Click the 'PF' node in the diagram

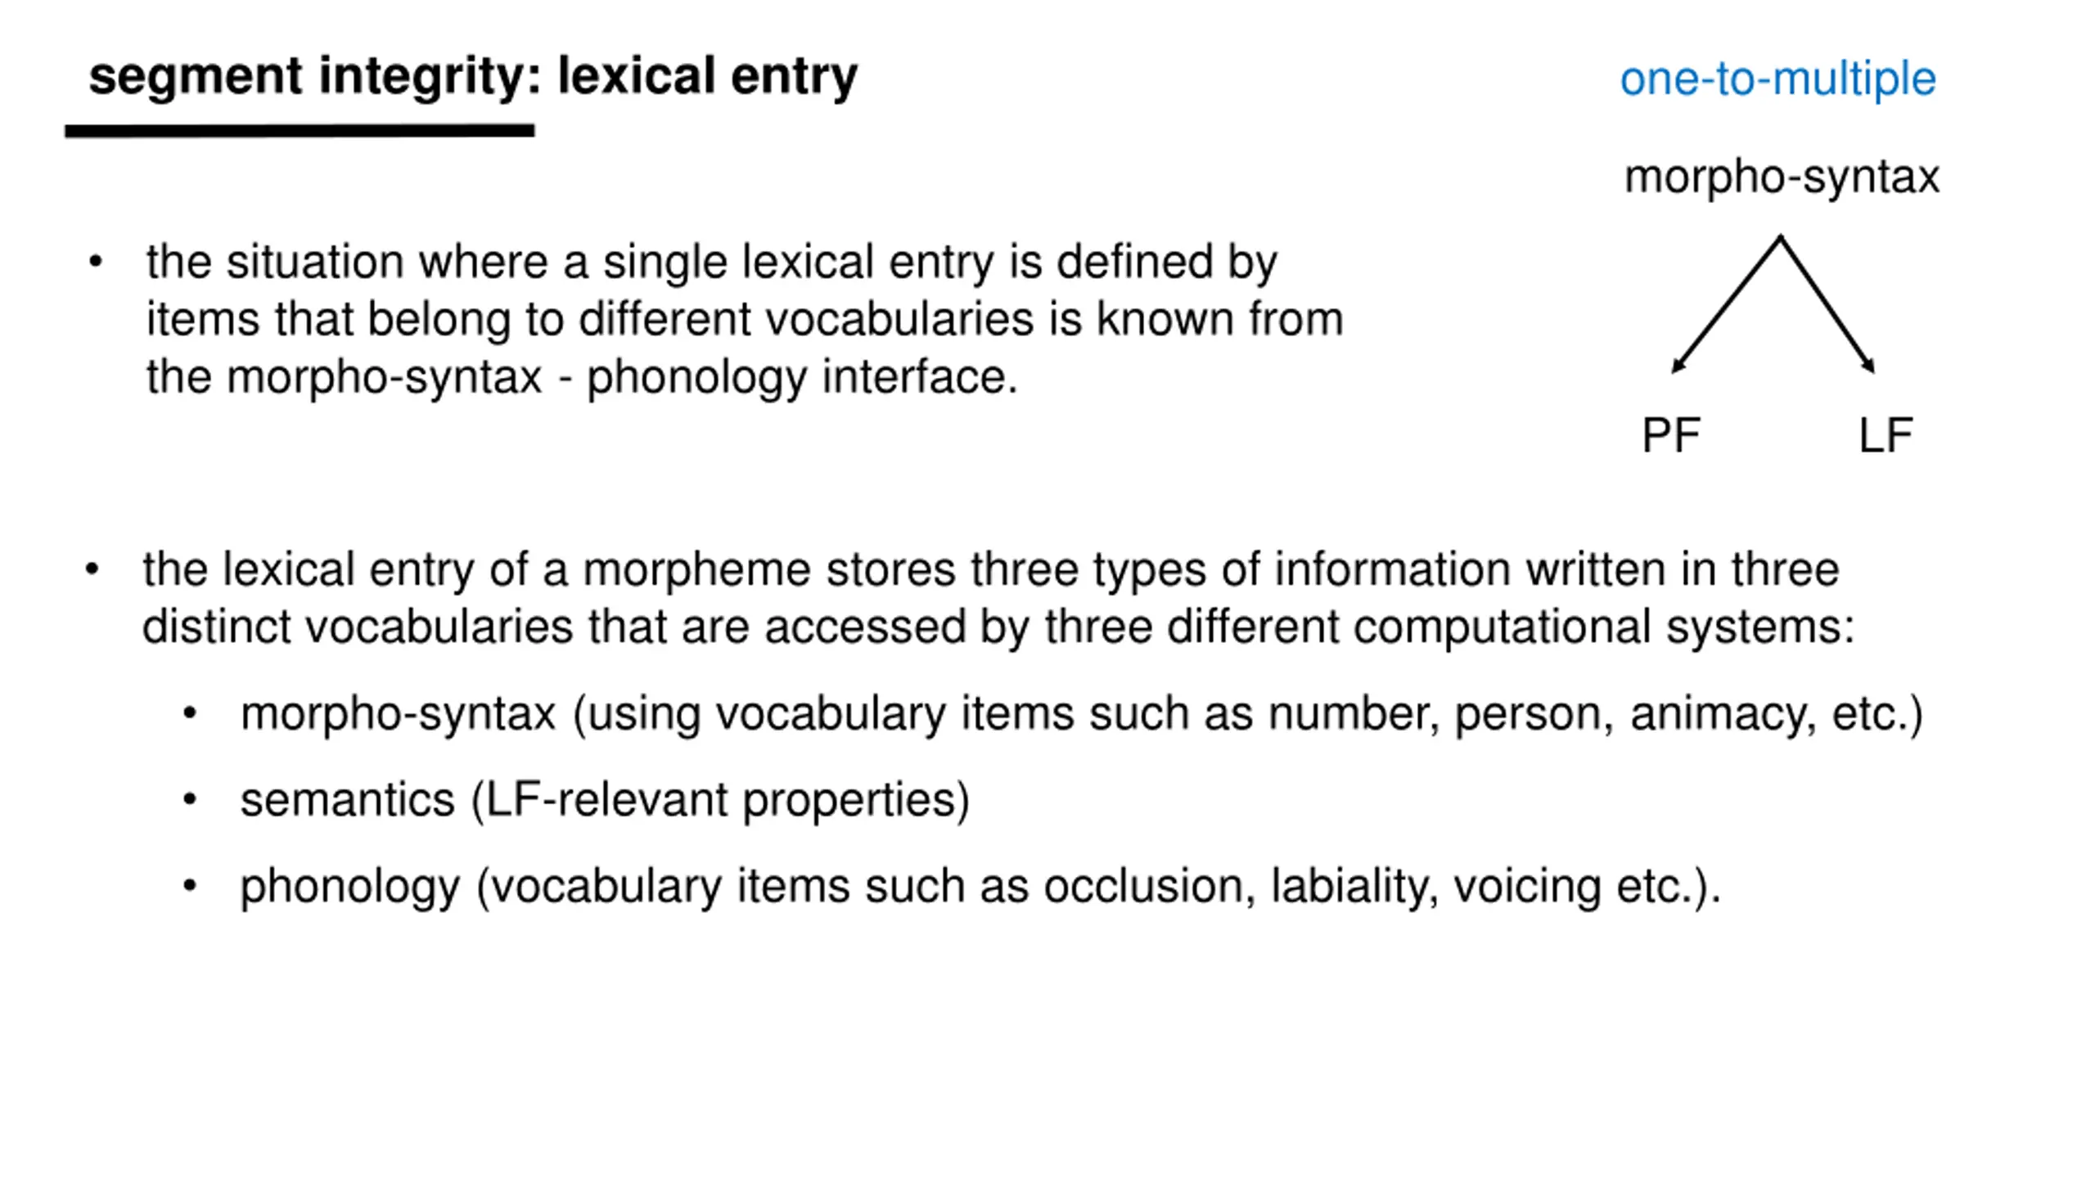coord(1671,435)
